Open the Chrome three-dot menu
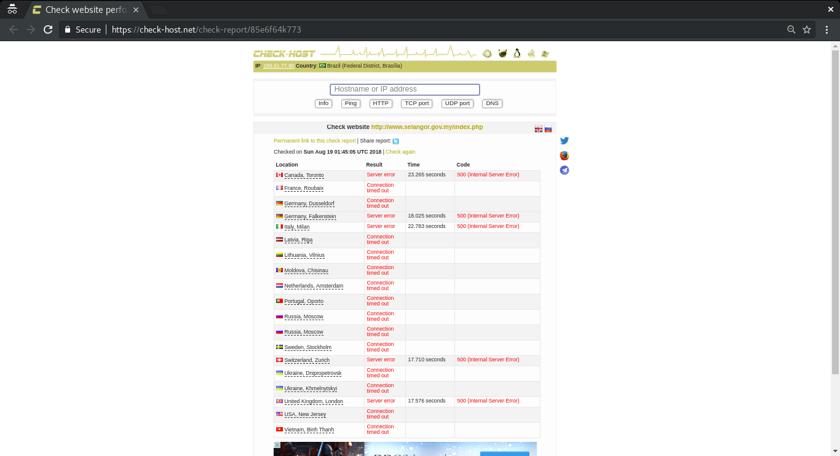The width and height of the screenshot is (840, 456). [x=828, y=29]
